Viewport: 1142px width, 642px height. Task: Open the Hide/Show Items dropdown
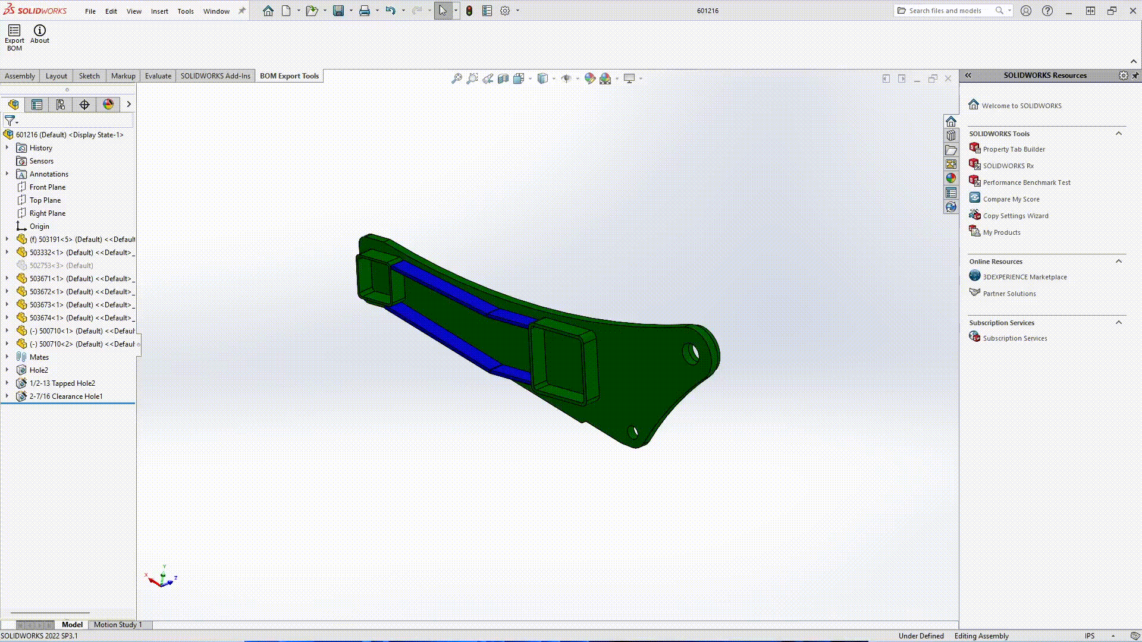[x=578, y=78]
